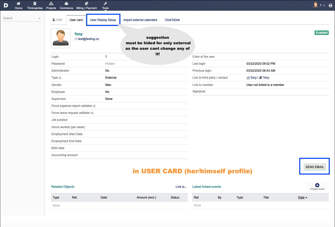
Task: Open the Search dropdown in sidebar
Action: tap(22, 18)
